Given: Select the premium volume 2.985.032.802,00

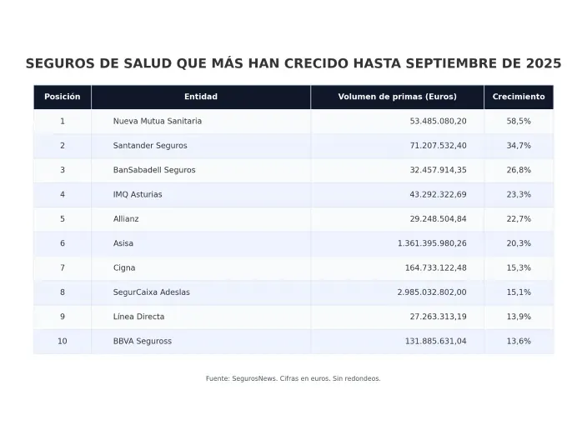Looking at the screenshot, I should pos(432,292).
